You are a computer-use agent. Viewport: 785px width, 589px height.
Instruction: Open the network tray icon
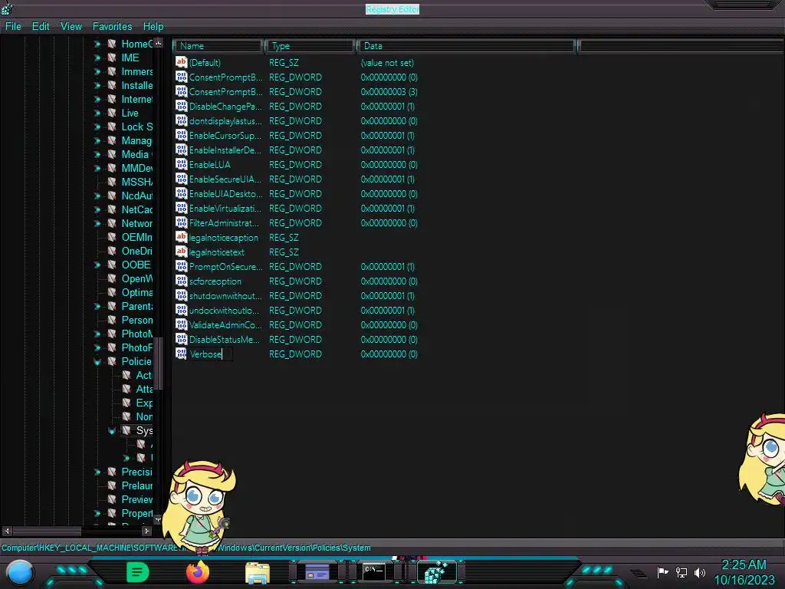[682, 572]
